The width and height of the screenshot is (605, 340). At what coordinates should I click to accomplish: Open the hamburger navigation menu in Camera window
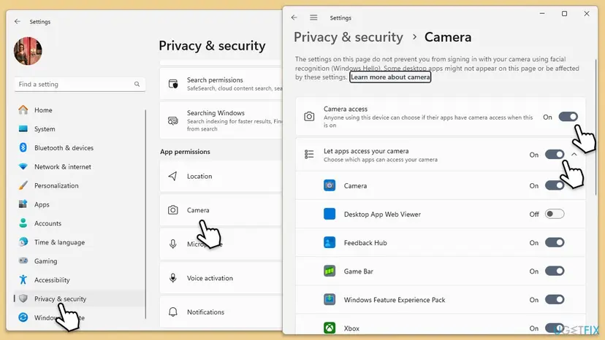coord(313,18)
